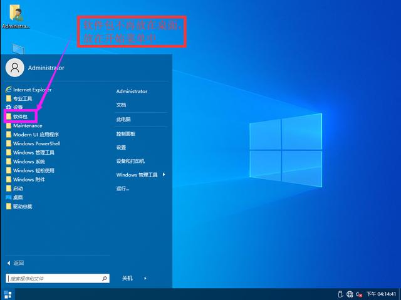Image resolution: width=401 pixels, height=300 pixels.
Task: Expand the Windows PowerShell folder
Action: click(33, 143)
